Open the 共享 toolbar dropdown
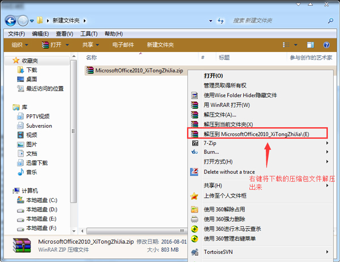Screen dimensions: 340x262 coord(91,45)
